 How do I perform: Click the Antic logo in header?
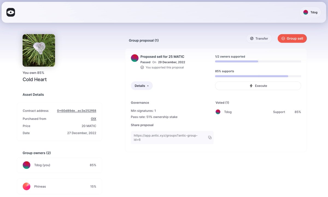click(x=11, y=12)
